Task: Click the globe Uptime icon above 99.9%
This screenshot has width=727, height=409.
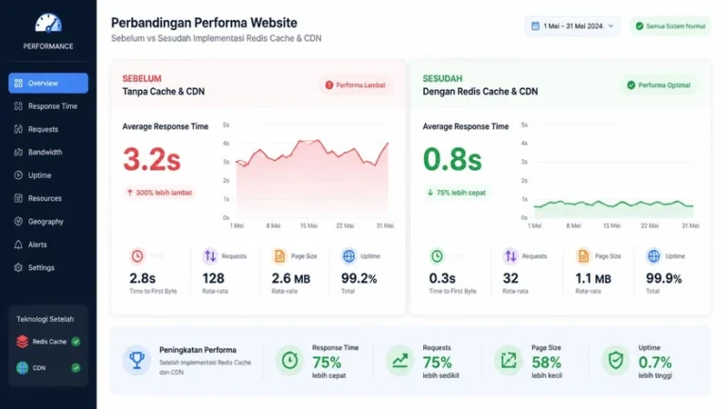Action: point(654,256)
